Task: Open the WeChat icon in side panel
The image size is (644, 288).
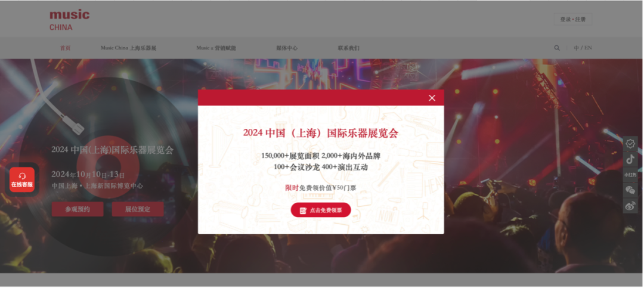Action: point(630,190)
